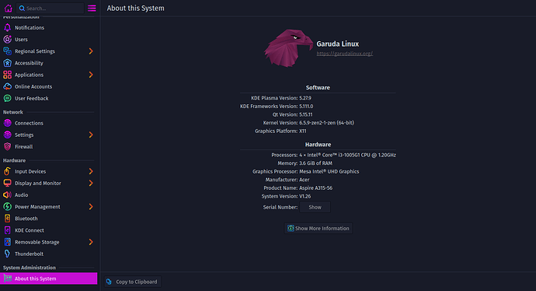Open the Notifications settings page

point(30,27)
